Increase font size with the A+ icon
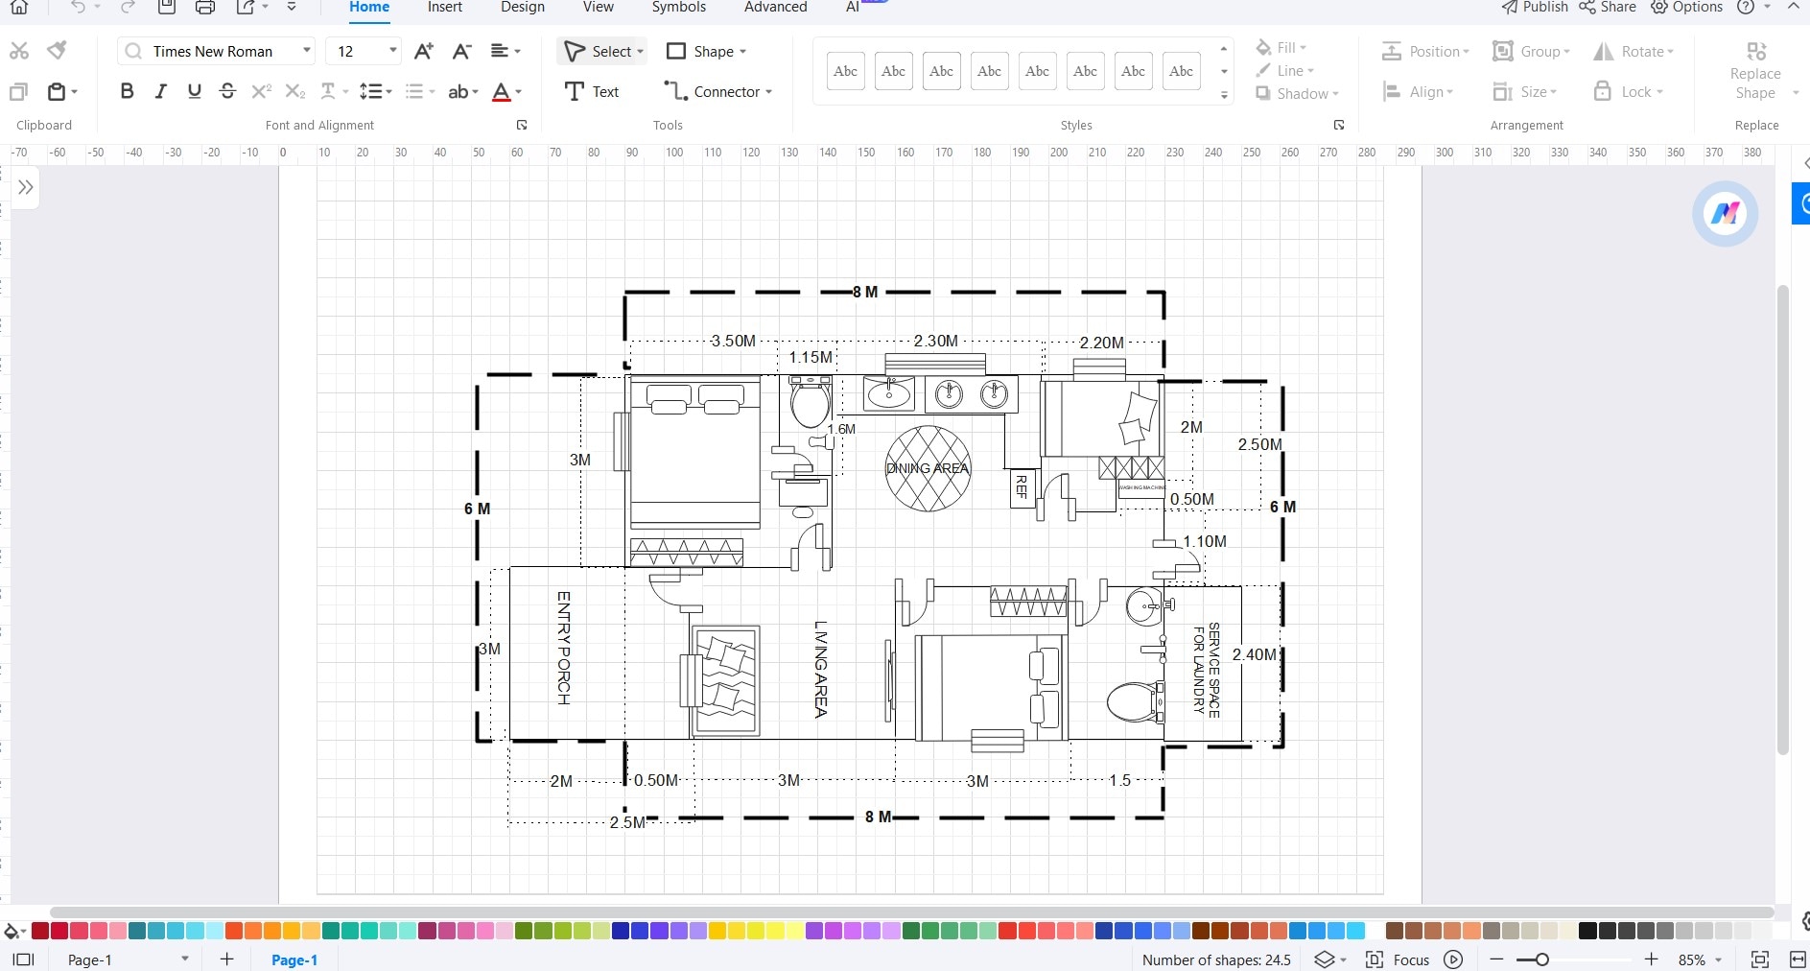Viewport: 1810px width, 971px height. click(x=423, y=51)
